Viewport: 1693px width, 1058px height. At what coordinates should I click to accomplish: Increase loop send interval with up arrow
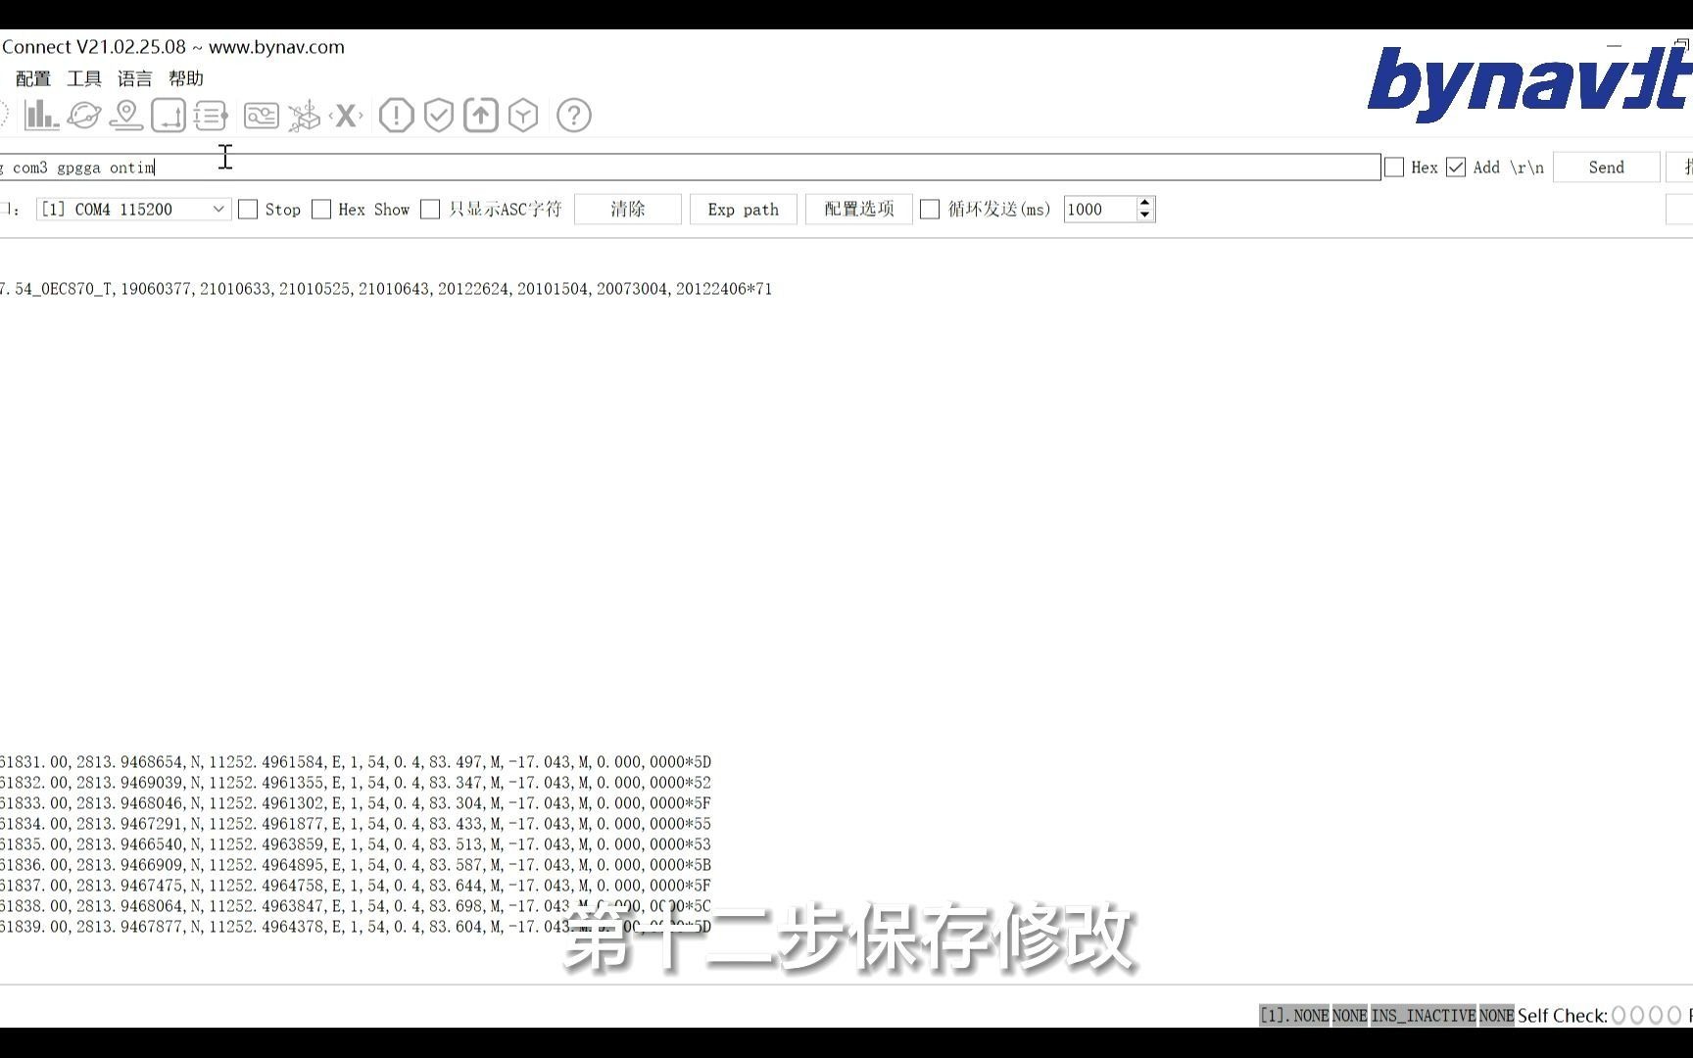tap(1144, 203)
